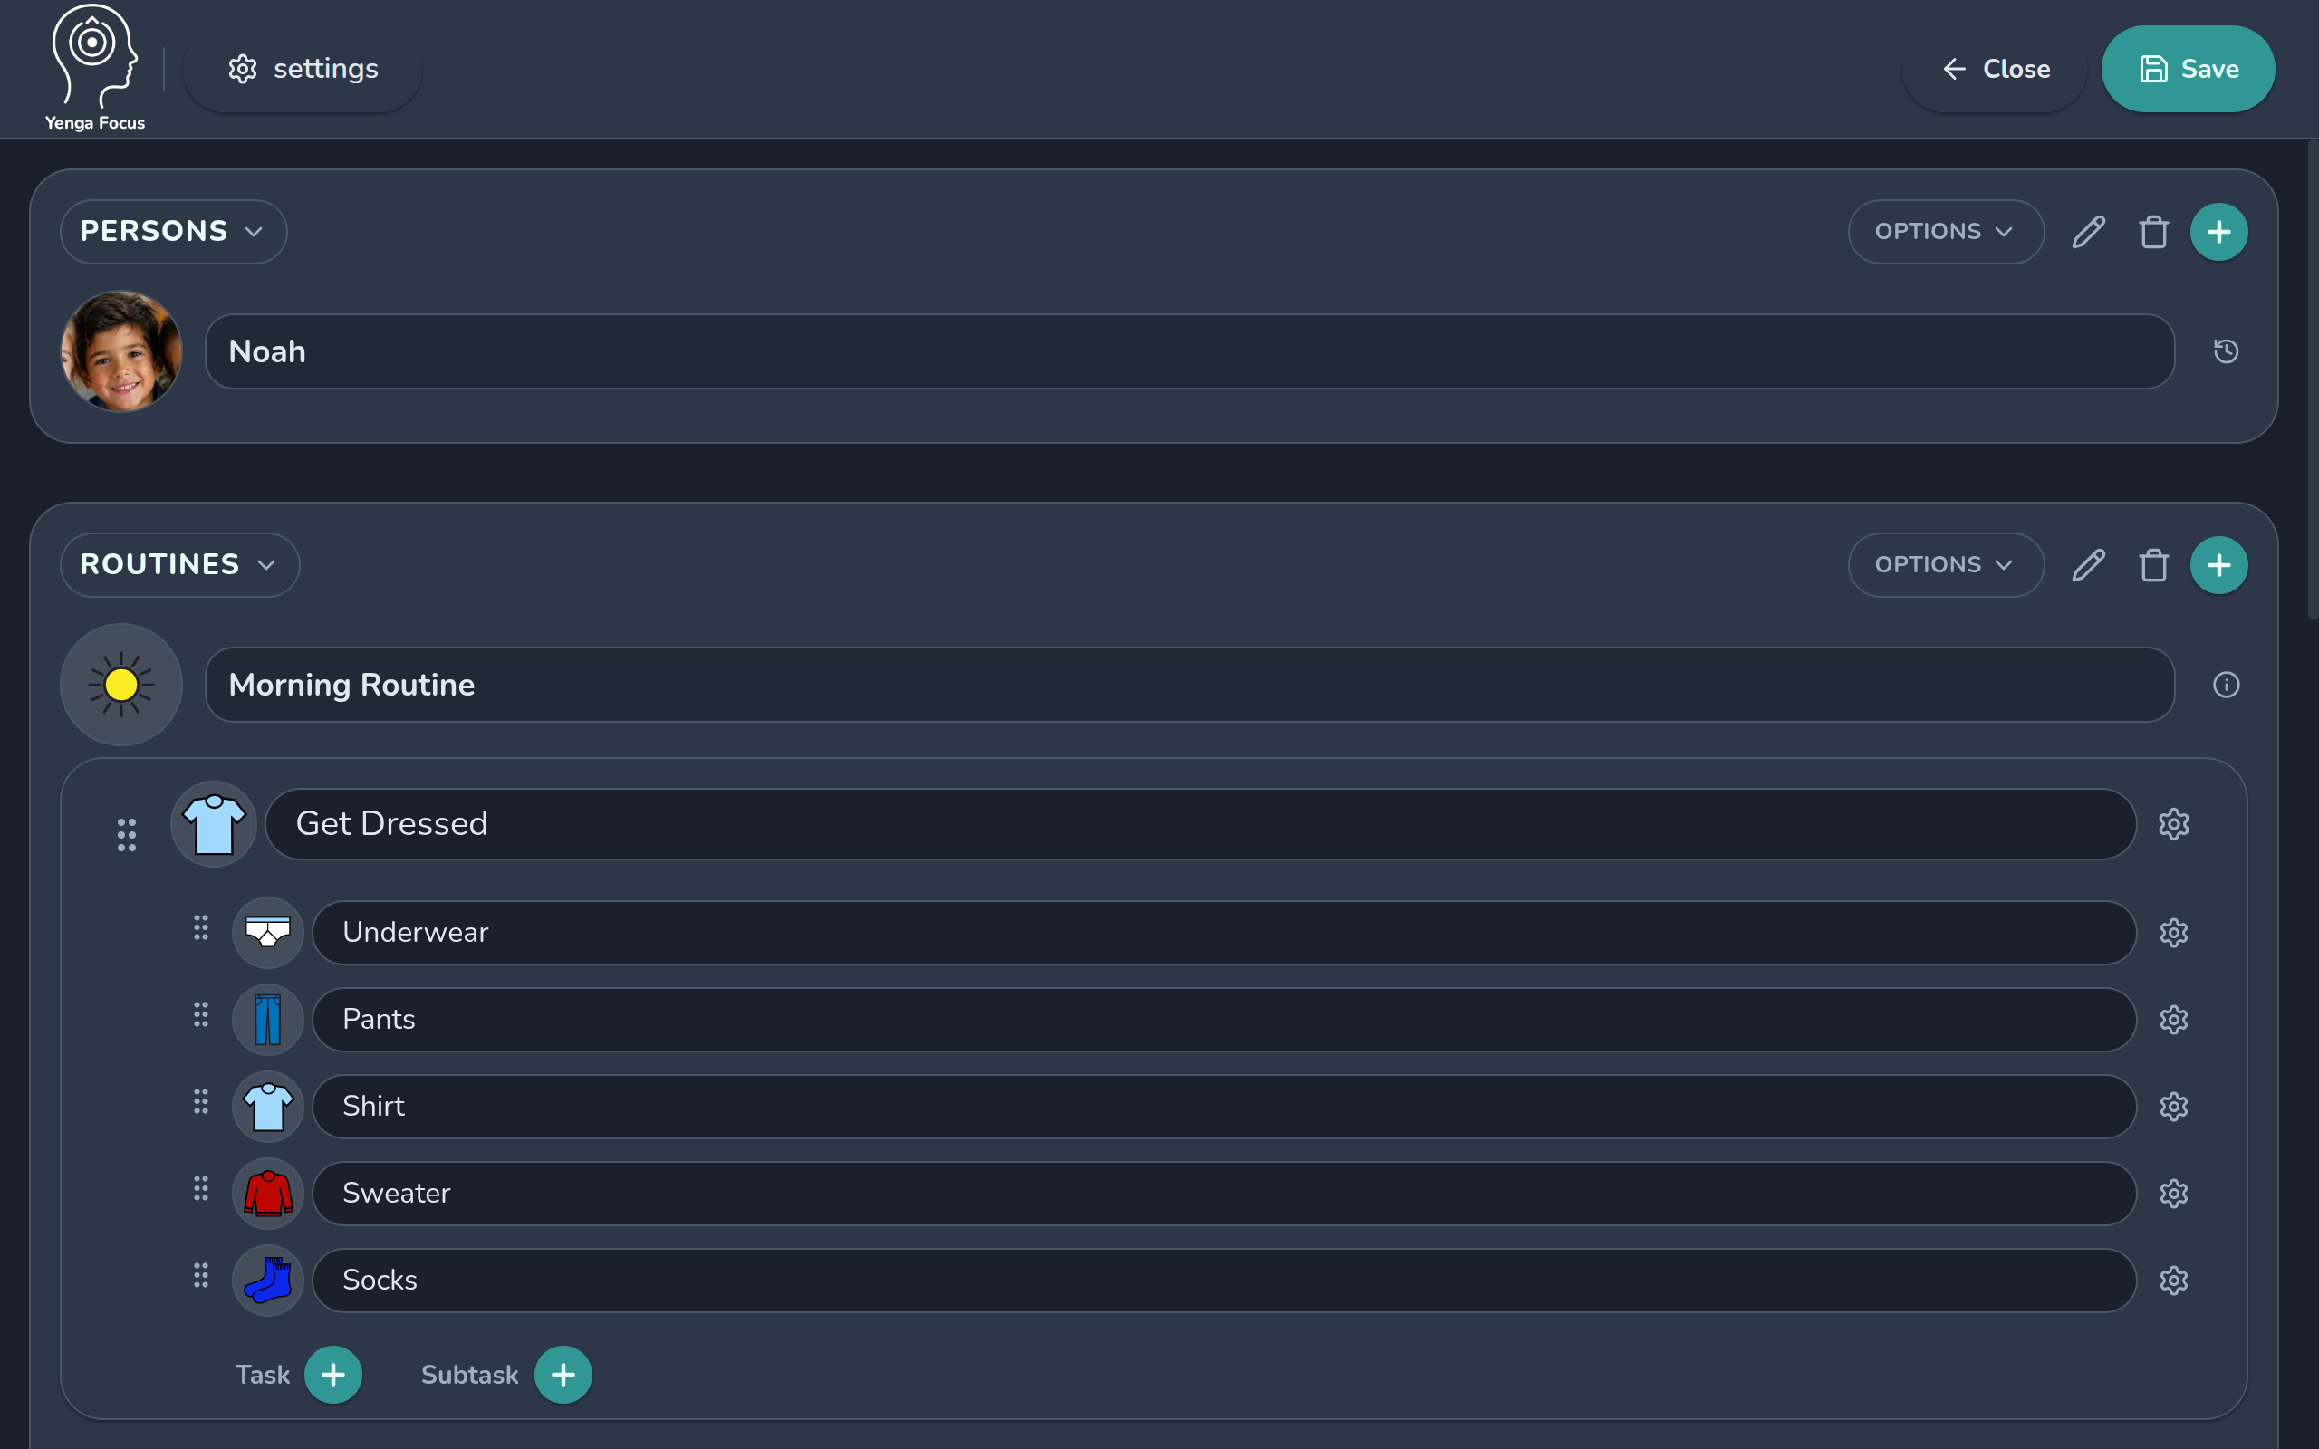Click the info icon beside Morning Routine
The height and width of the screenshot is (1449, 2319).
[2225, 686]
